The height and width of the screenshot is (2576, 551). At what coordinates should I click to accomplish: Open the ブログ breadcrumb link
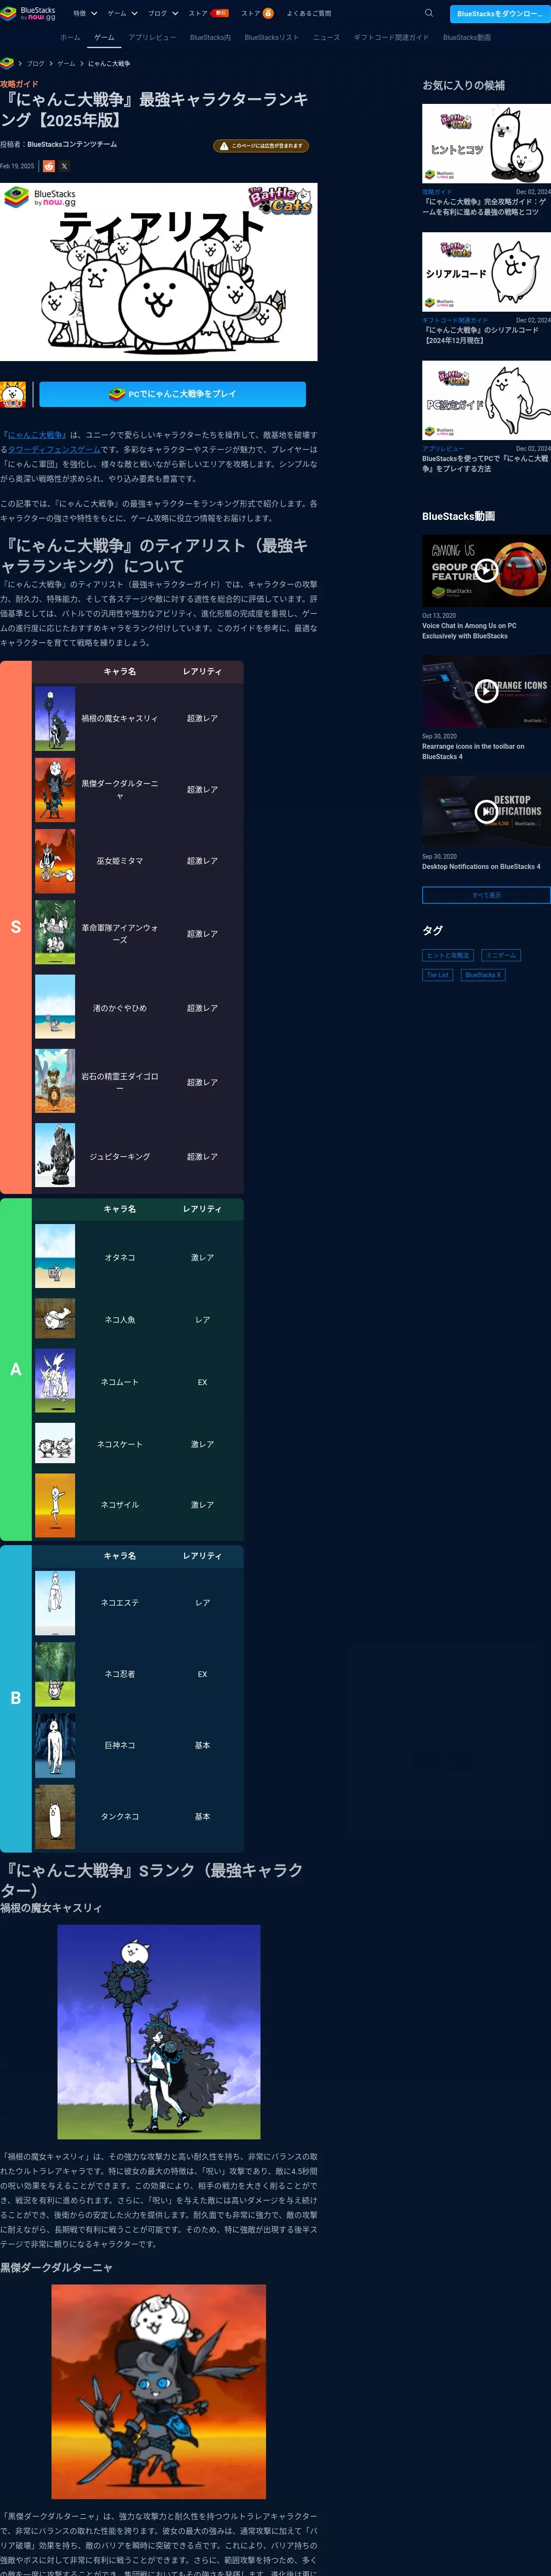point(36,63)
